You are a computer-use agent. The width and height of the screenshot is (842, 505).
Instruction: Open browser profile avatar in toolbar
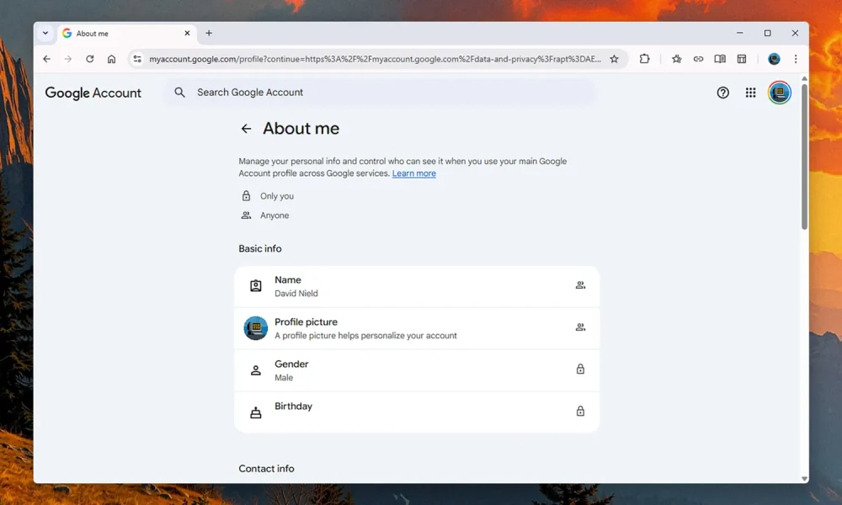(x=774, y=59)
